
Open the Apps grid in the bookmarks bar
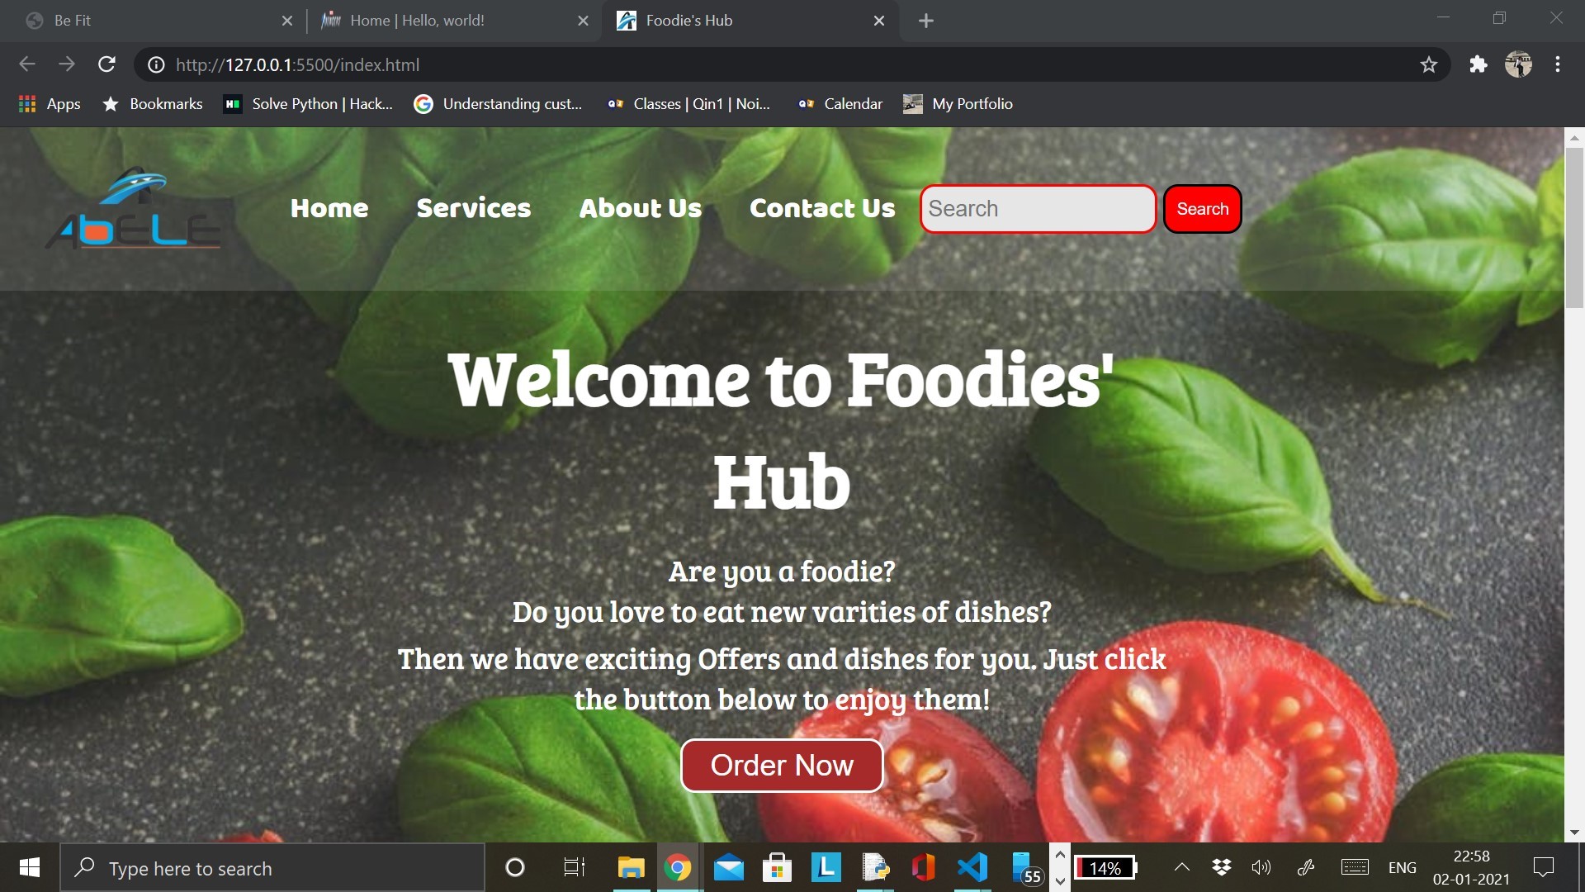point(50,104)
